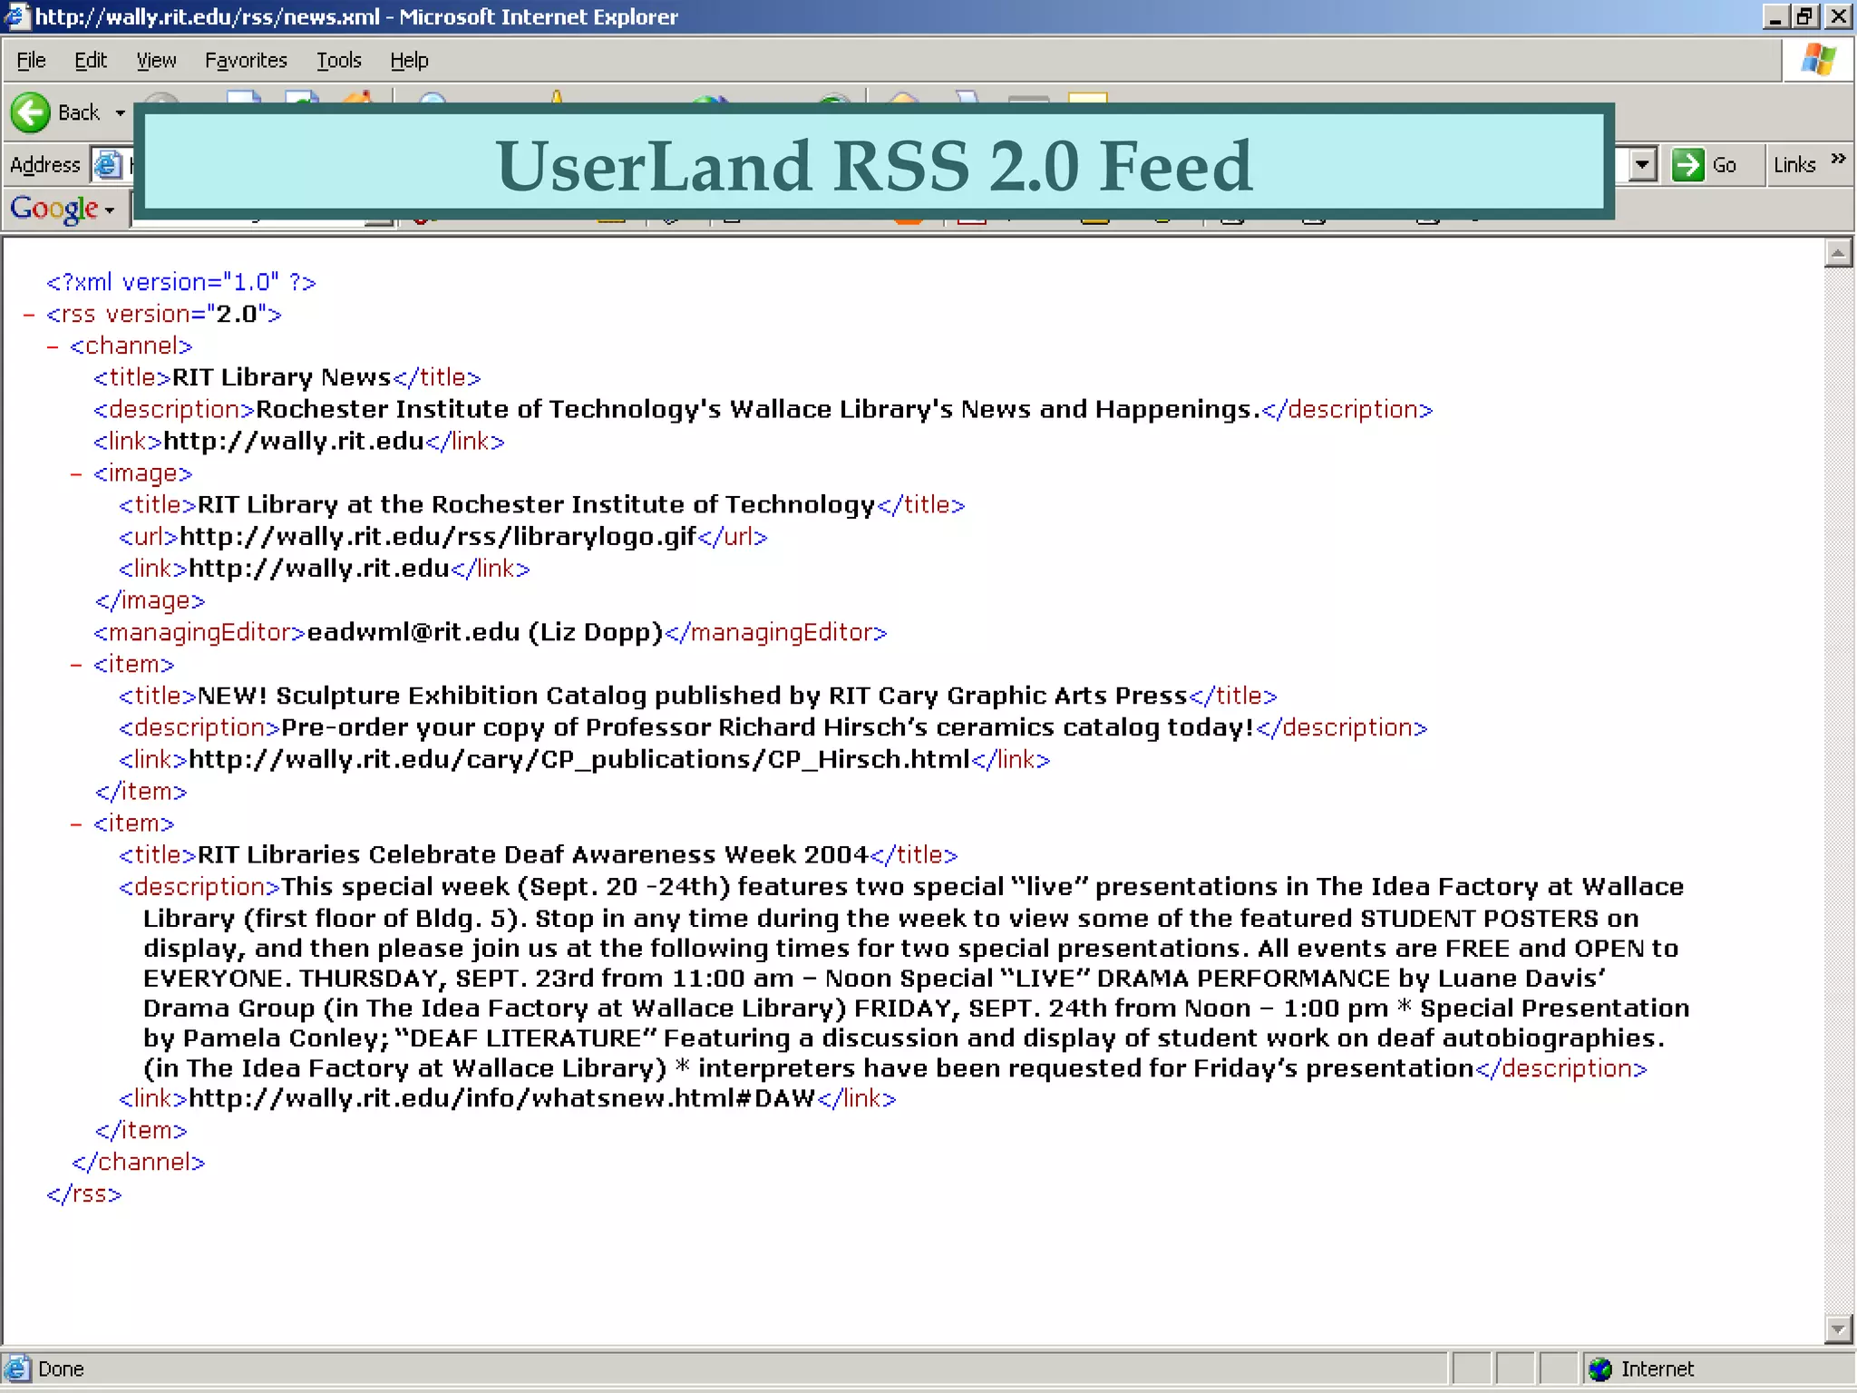Click the Internet zone globe icon

(1599, 1369)
